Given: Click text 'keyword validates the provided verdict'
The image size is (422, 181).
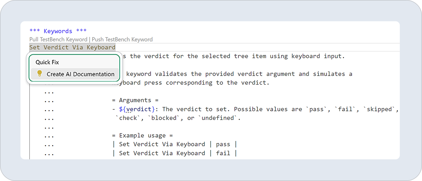Looking at the screenshot, I should pos(194,74).
